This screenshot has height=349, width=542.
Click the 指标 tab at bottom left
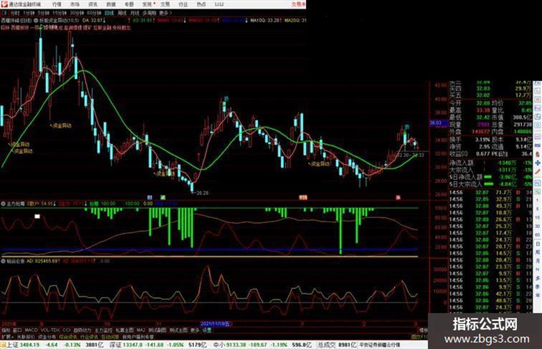[6, 330]
